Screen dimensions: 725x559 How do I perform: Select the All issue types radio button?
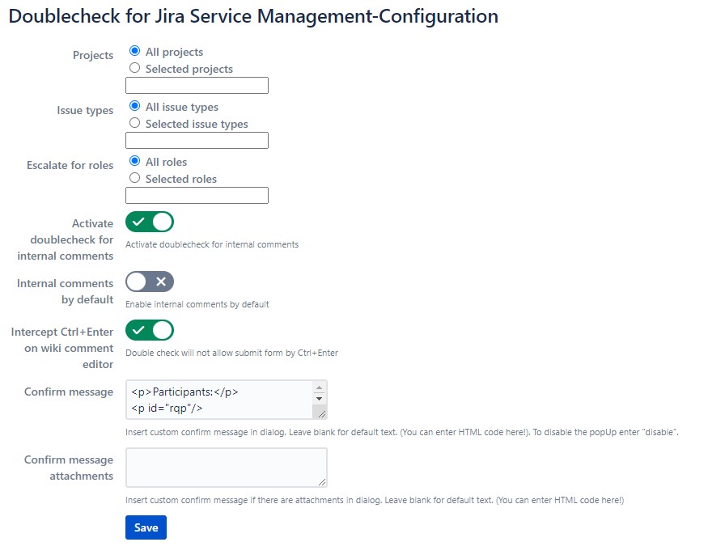135,107
